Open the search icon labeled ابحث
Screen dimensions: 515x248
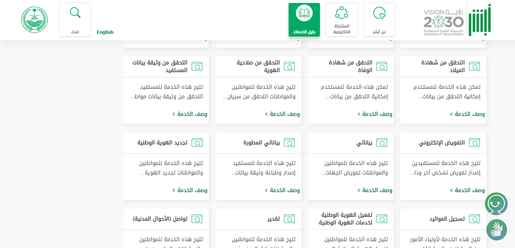click(75, 20)
